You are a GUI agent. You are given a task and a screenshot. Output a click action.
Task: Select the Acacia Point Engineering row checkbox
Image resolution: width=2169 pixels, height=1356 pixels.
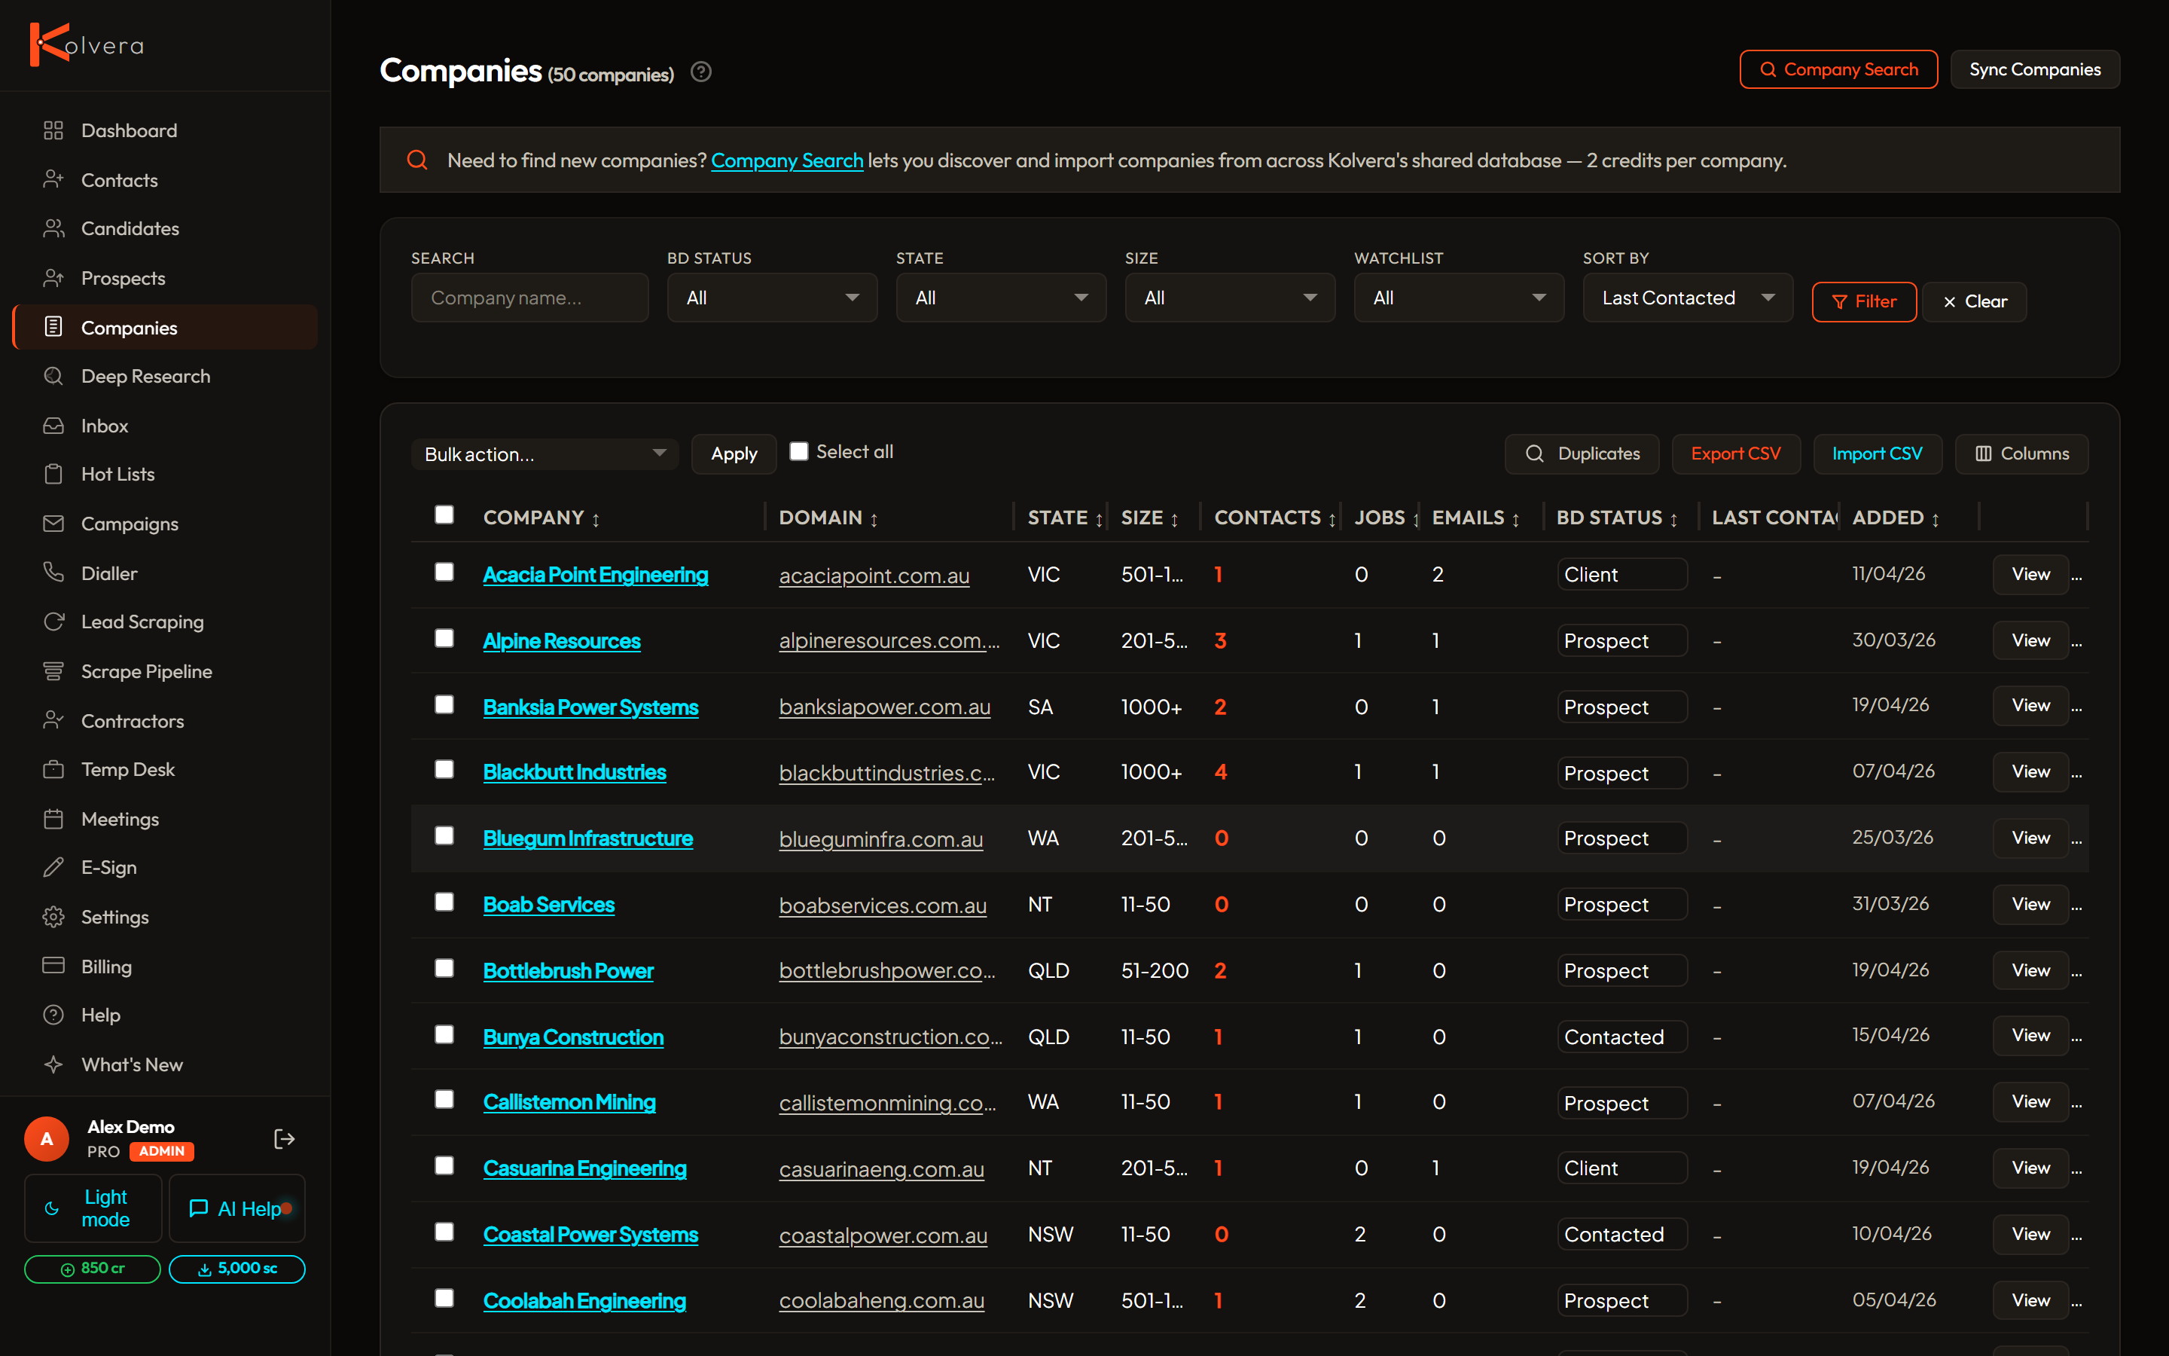pos(444,573)
